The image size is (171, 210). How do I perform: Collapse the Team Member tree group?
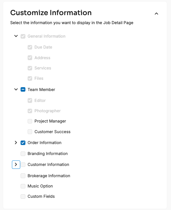[16, 89]
